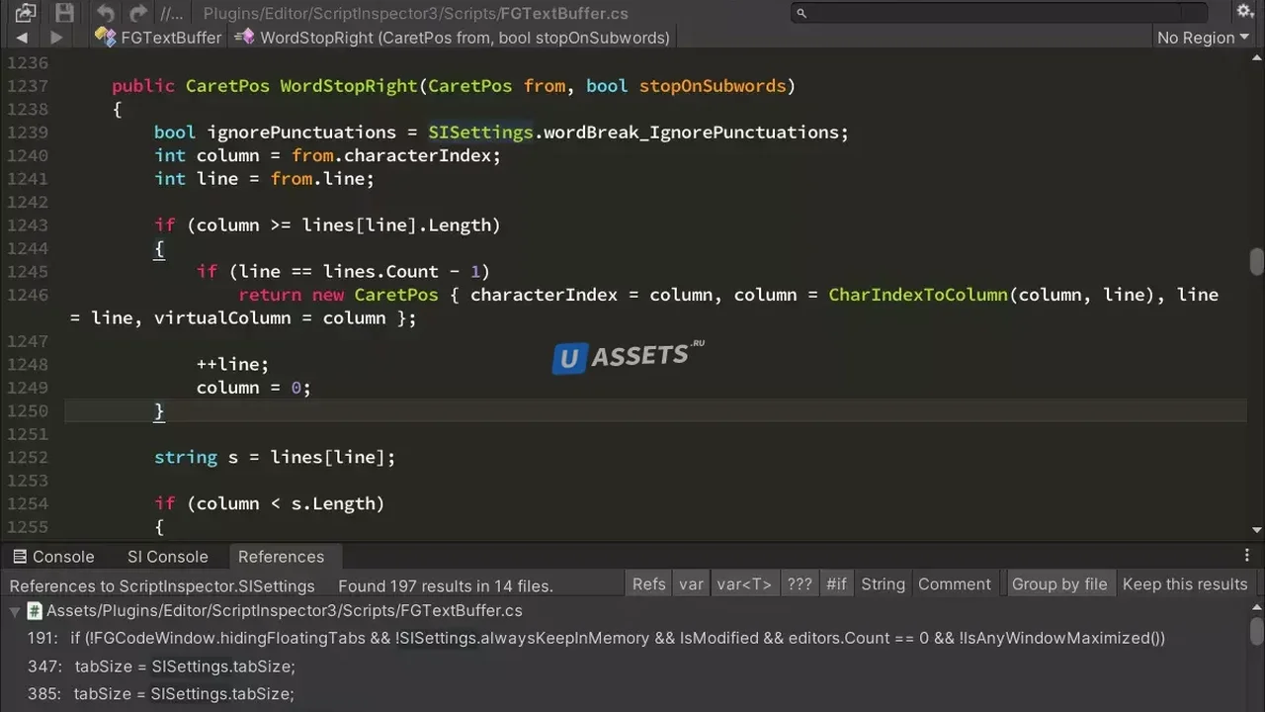The height and width of the screenshot is (712, 1265).
Task: Toggle the Refs filter
Action: point(649,584)
